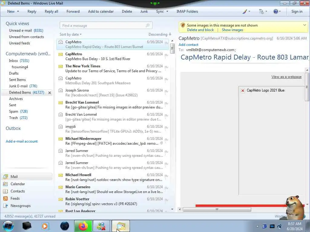Click Show images link

click(232, 30)
